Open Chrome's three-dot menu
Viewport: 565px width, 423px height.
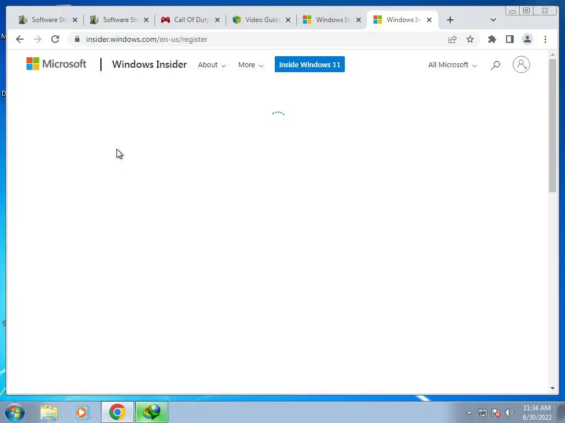pyautogui.click(x=545, y=39)
